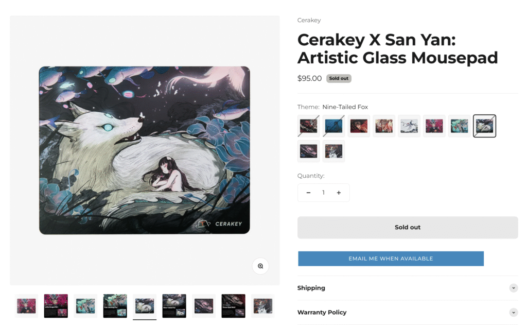
Task: Click the grey Sold out button
Action: 408,228
